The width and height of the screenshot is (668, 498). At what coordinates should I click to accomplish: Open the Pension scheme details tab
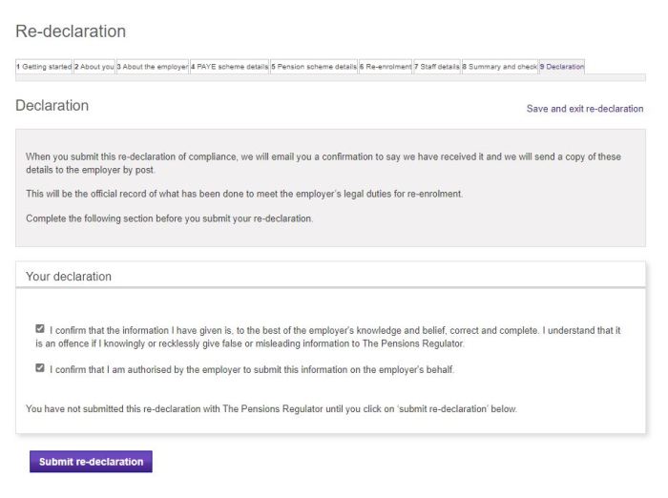(314, 67)
